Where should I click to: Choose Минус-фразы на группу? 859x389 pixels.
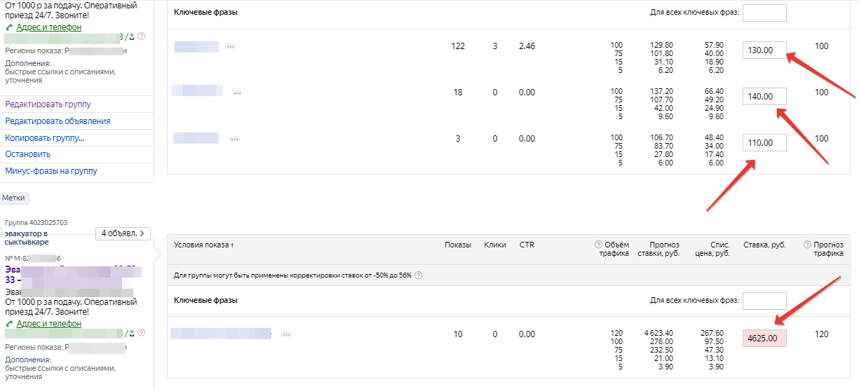point(51,170)
